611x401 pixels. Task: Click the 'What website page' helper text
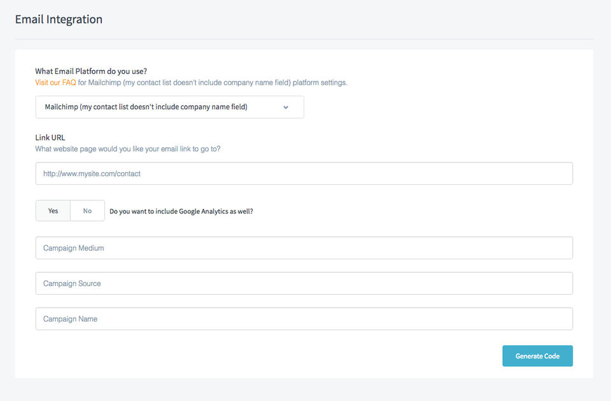(x=128, y=149)
